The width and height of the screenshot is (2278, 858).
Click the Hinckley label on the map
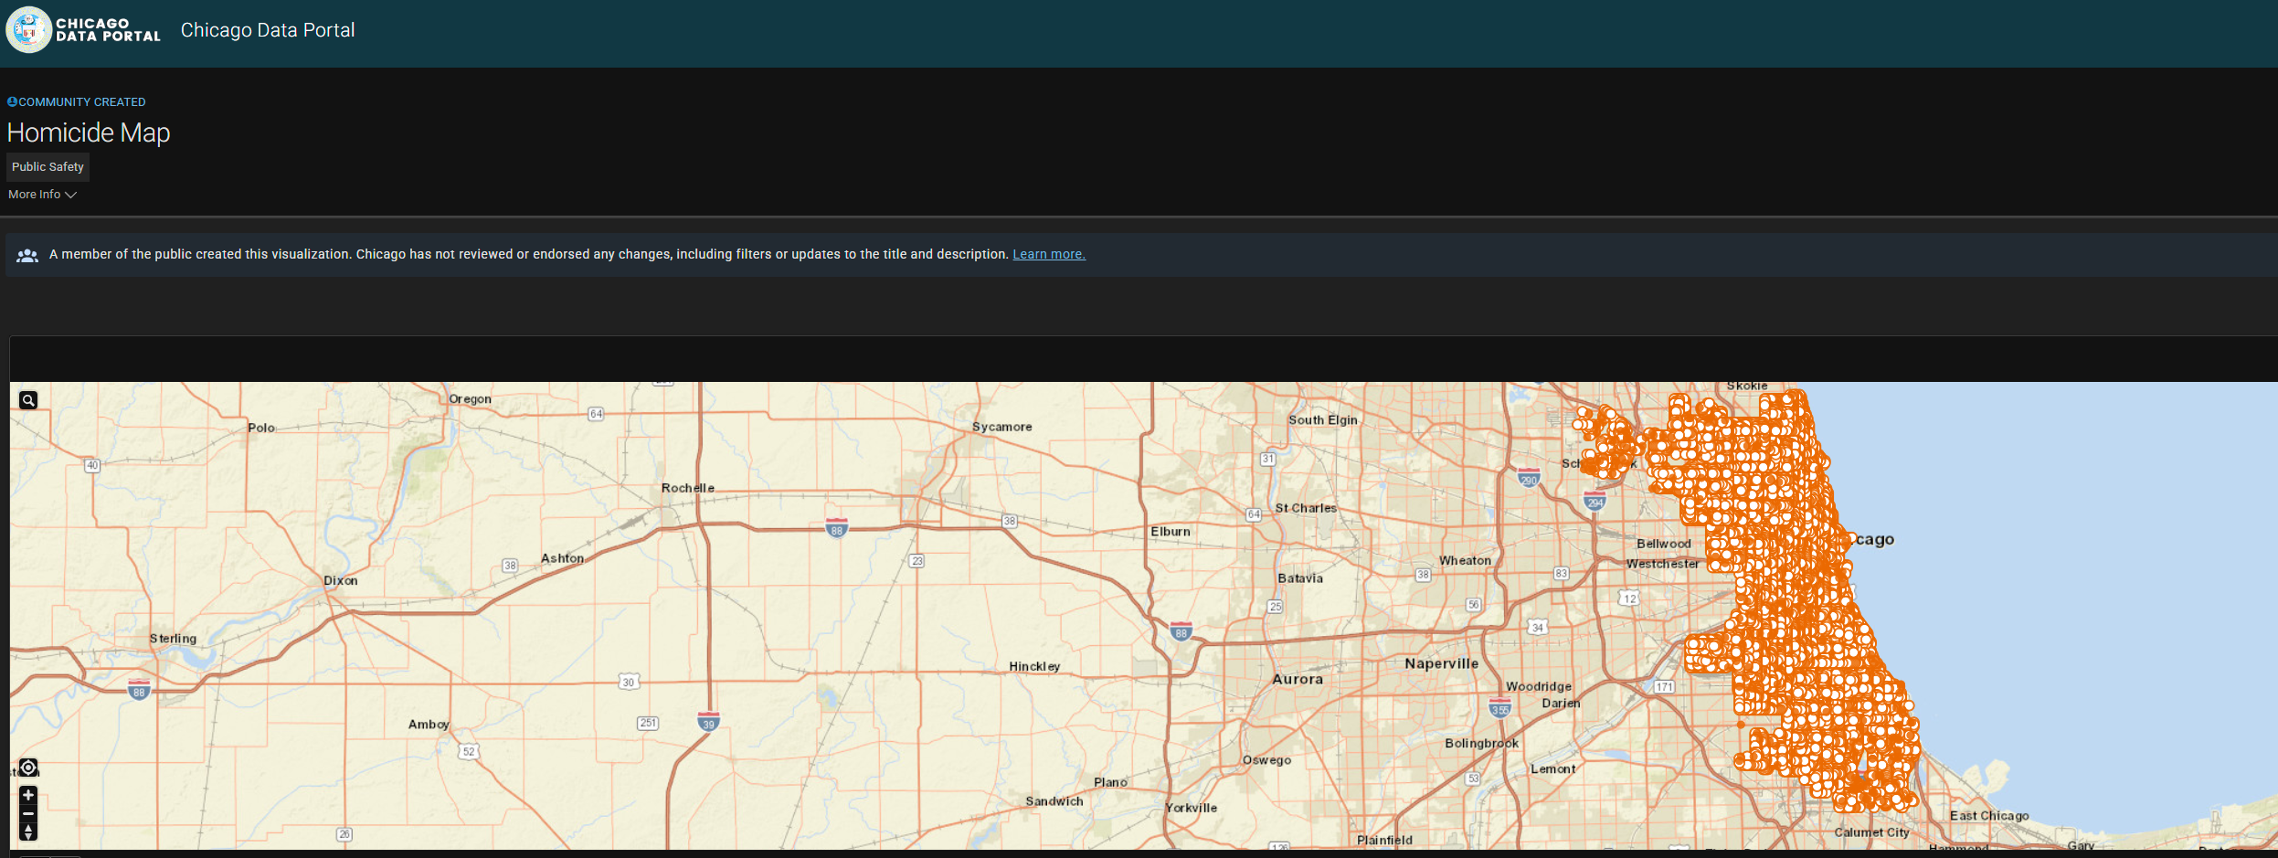coord(1034,667)
